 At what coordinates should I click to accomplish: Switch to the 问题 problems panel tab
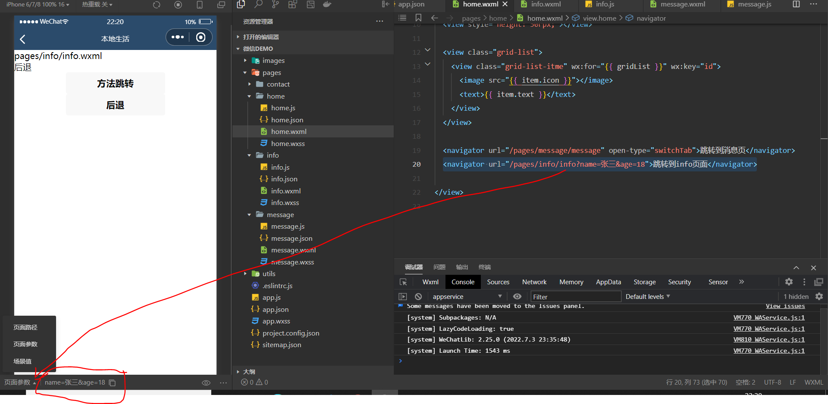(439, 267)
